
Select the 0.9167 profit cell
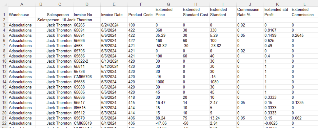tap(277, 31)
